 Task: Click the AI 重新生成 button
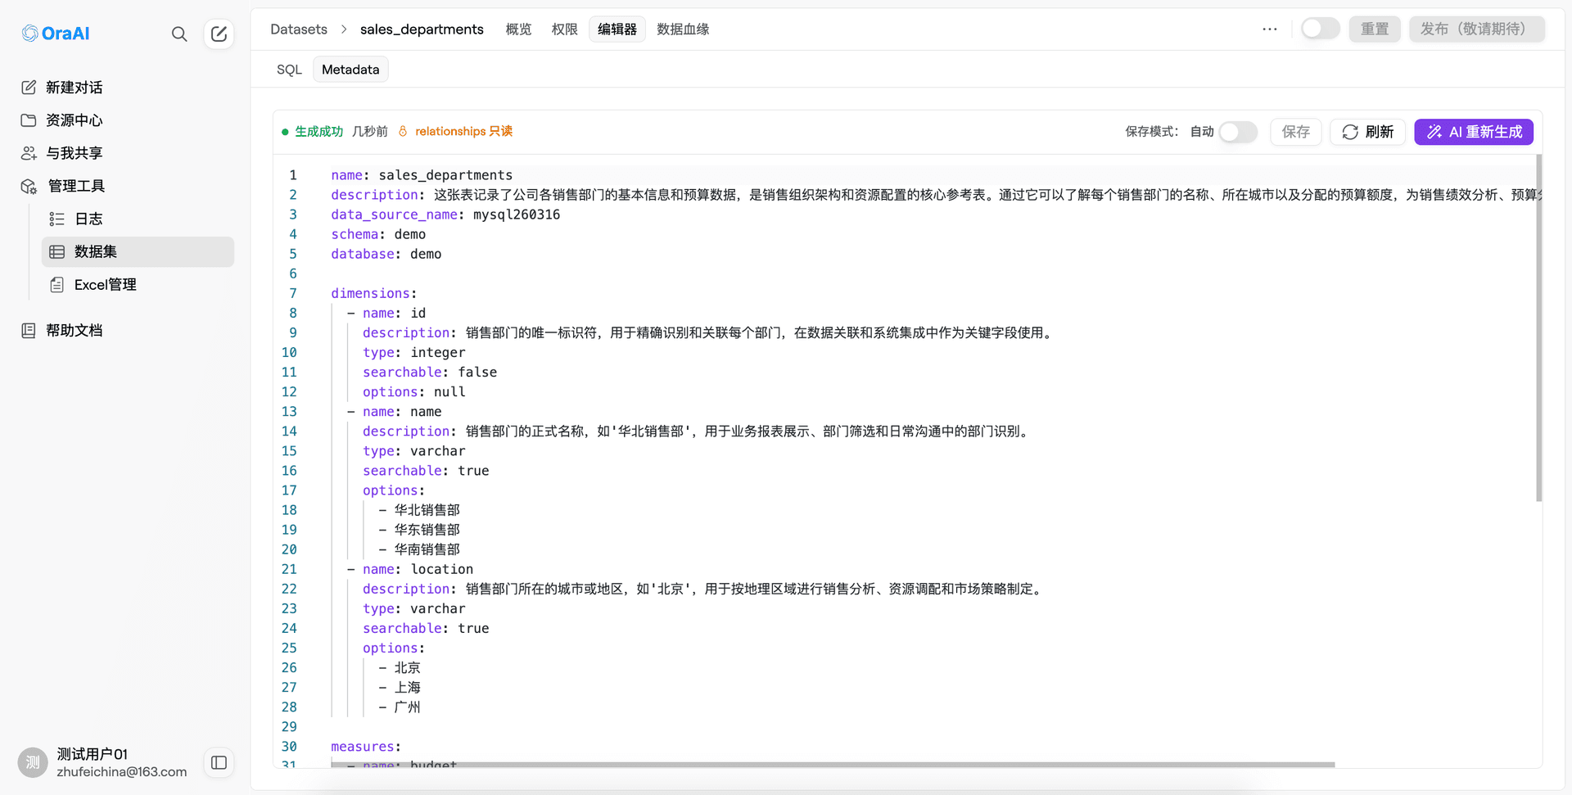(1473, 132)
